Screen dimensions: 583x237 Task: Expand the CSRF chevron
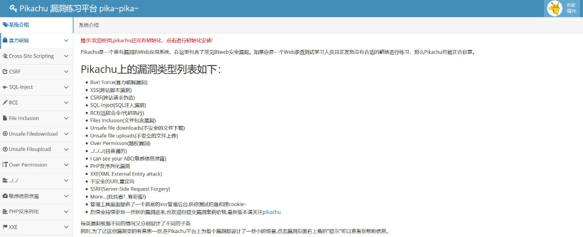[66, 71]
